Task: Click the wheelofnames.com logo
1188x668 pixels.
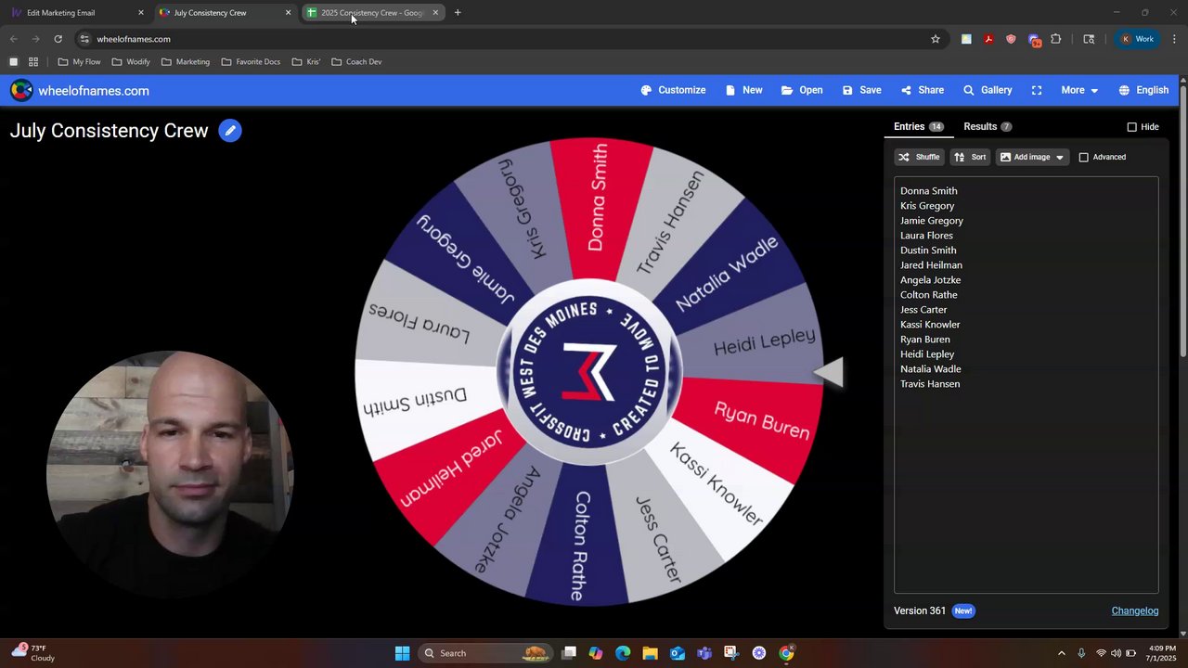Action: click(x=80, y=90)
